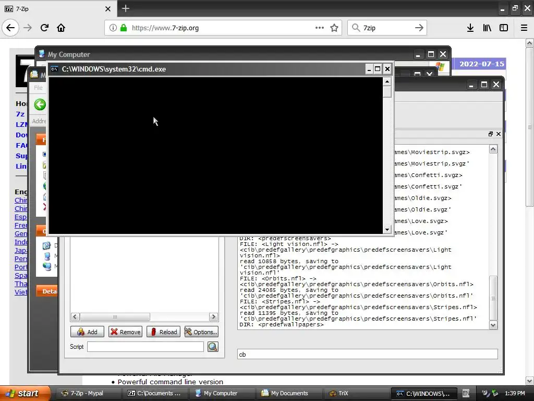Image resolution: width=534 pixels, height=401 pixels.
Task: Click the 2022-07-15 date on the webpage
Action: [481, 64]
